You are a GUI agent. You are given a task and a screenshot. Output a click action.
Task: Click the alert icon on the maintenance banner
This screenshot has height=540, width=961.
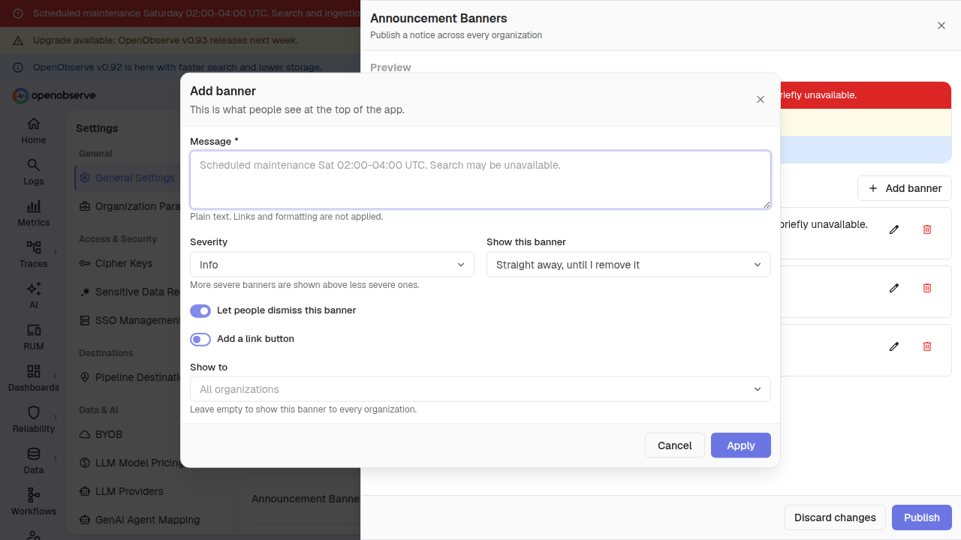coord(18,13)
